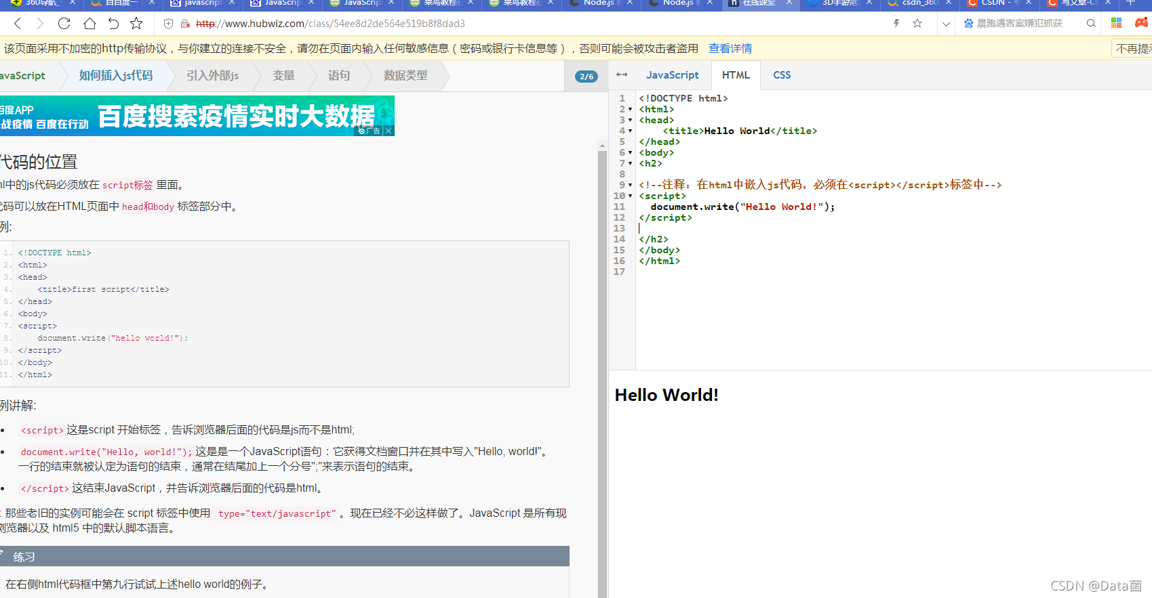Place cursor on empty editor line 13

click(892, 228)
